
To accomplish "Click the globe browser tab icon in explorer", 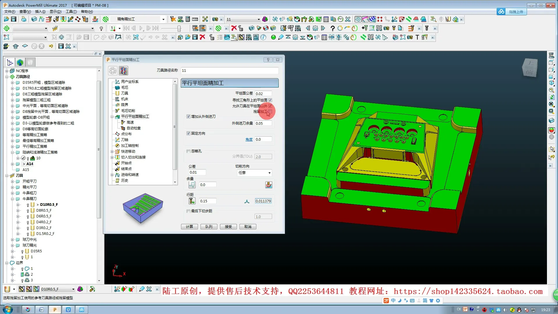I will click(20, 62).
